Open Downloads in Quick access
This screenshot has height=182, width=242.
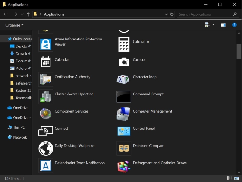coord(20,54)
